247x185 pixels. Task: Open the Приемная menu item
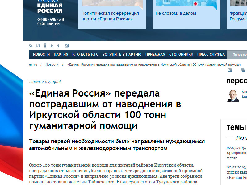point(155,55)
